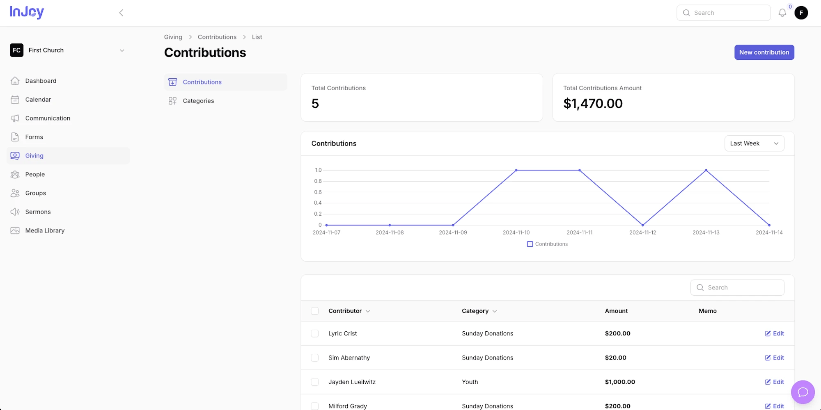
Task: Click the table search field
Action: point(737,287)
